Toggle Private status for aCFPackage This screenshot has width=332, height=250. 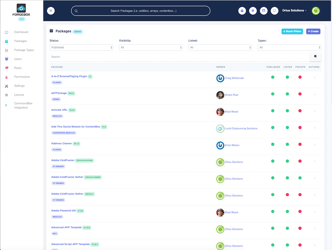tap(300, 94)
